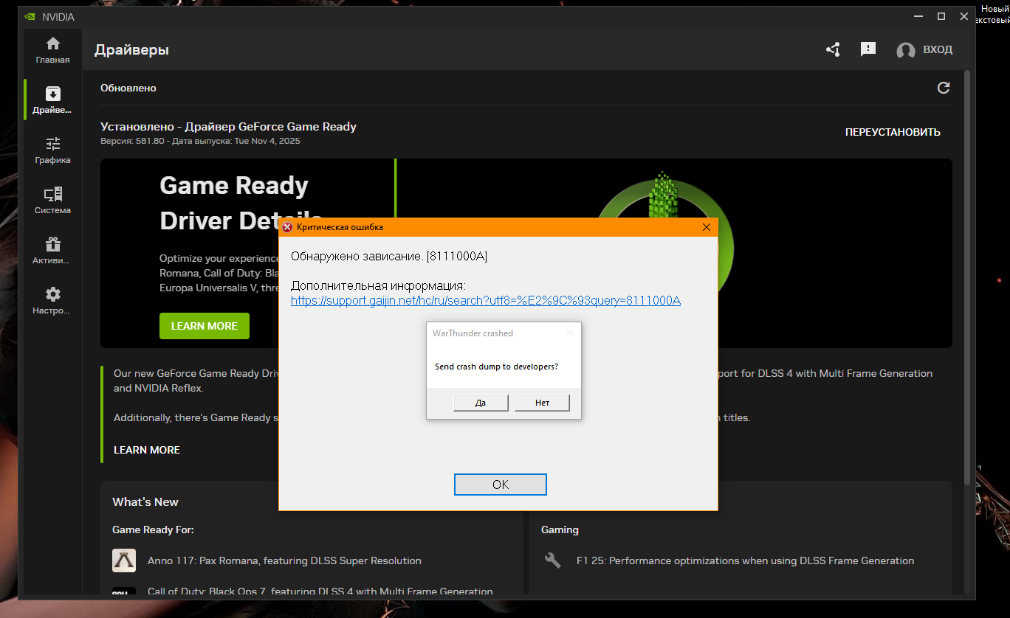Click the user avatar login icon
This screenshot has height=618, width=1010.
[905, 50]
